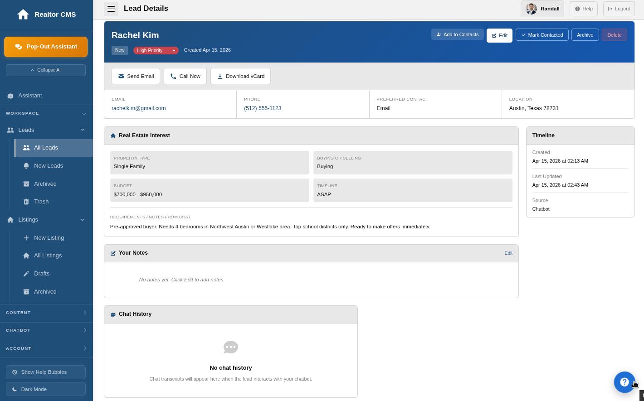Open the rachelkim@gmail.com email link
The height and width of the screenshot is (401, 644).
(x=139, y=108)
